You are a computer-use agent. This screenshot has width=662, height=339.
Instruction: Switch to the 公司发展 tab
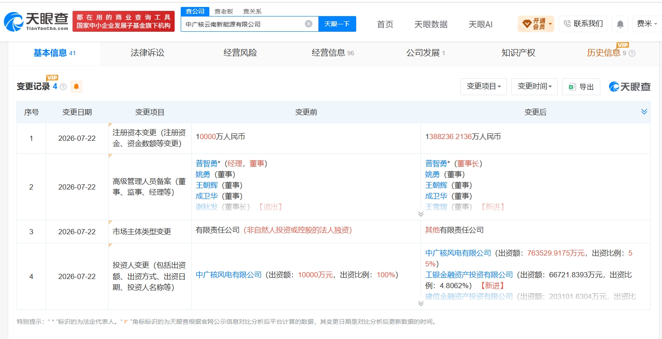[426, 53]
